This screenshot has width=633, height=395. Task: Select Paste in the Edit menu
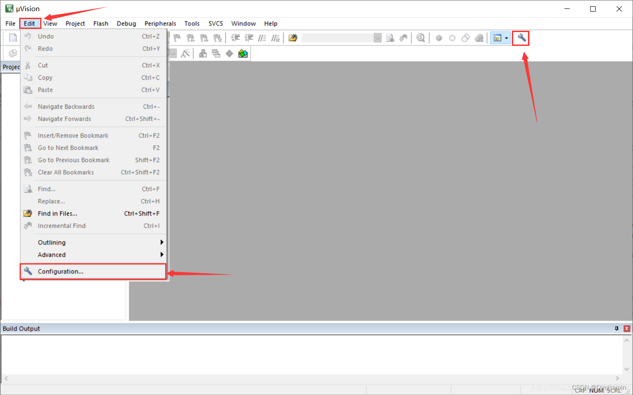93,90
